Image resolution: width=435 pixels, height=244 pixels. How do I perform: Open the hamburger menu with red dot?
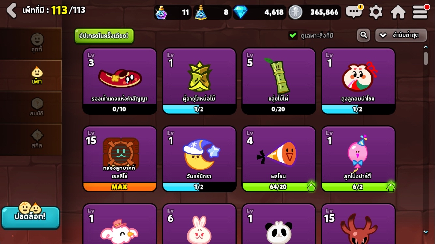[x=421, y=11]
